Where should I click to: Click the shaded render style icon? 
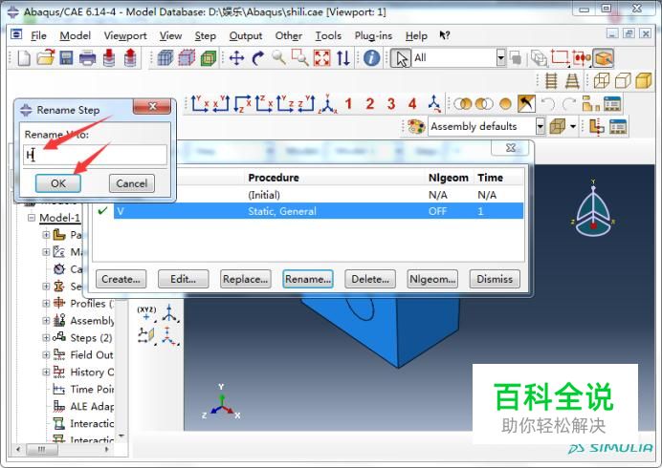[x=644, y=80]
